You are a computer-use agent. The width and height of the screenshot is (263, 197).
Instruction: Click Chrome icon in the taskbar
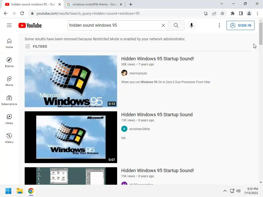pyautogui.click(x=31, y=191)
